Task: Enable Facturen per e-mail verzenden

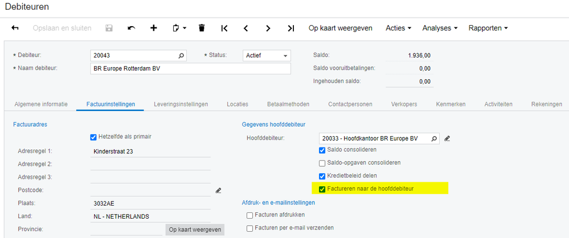Action: [249, 228]
